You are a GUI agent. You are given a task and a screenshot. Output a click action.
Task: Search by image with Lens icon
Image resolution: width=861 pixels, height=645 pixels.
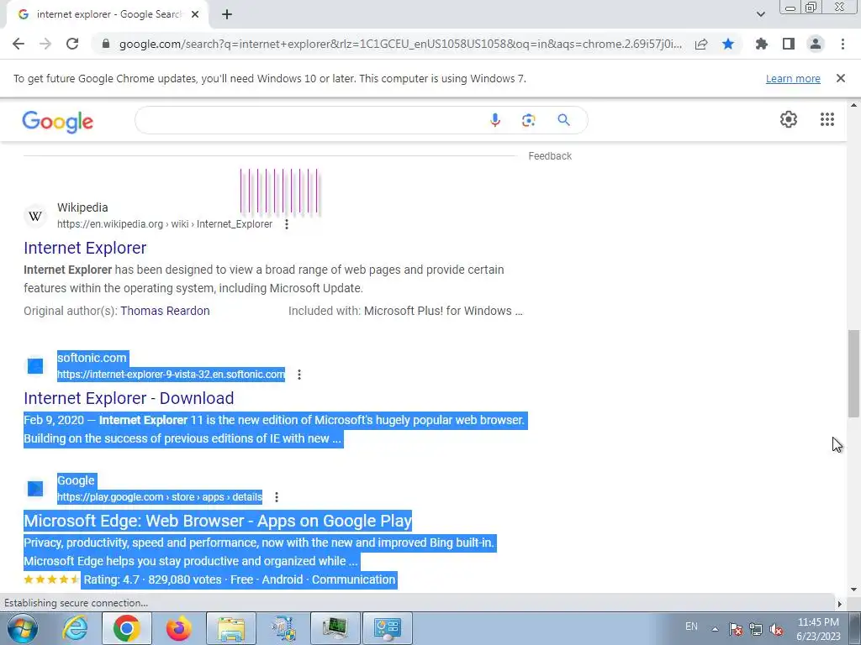(528, 120)
